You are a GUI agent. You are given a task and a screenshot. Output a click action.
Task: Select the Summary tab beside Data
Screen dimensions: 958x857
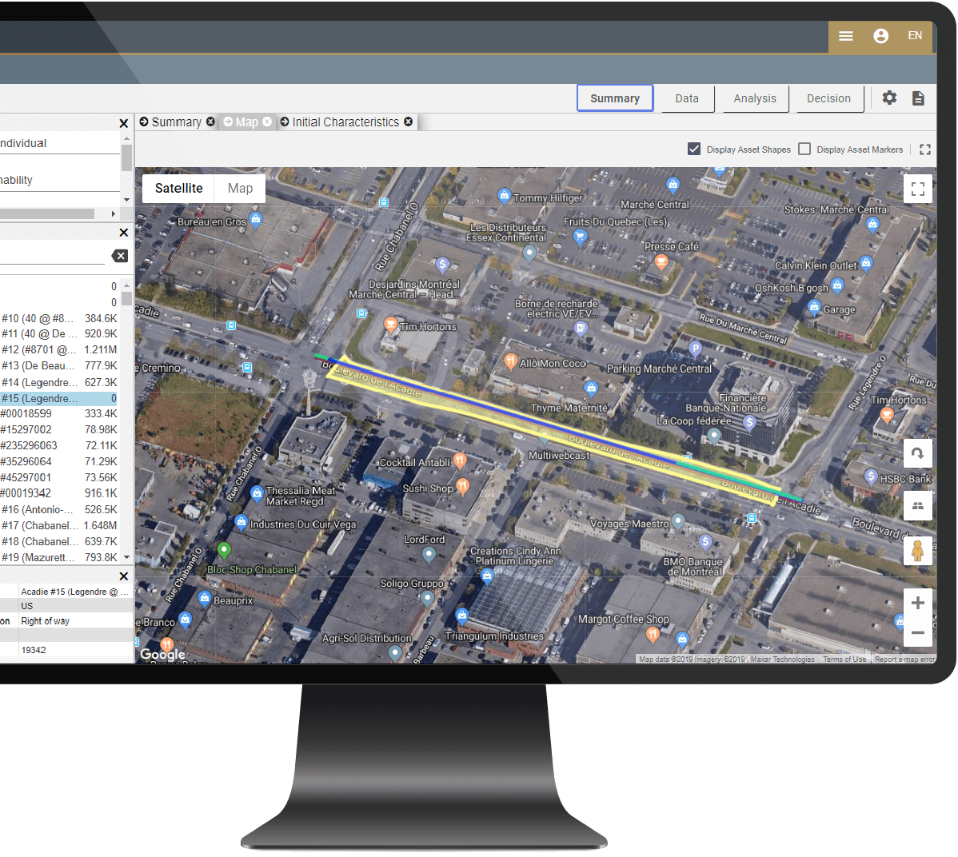click(x=615, y=98)
